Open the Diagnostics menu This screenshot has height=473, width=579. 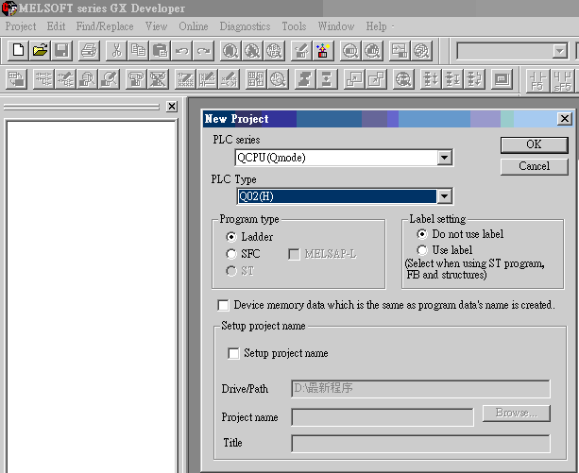tap(245, 26)
